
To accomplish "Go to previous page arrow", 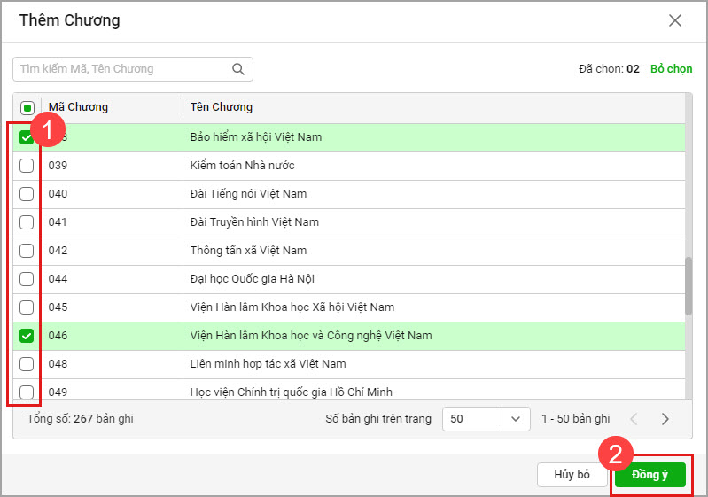I will click(634, 419).
